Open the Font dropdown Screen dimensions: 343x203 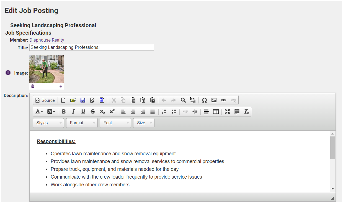[x=115, y=123]
